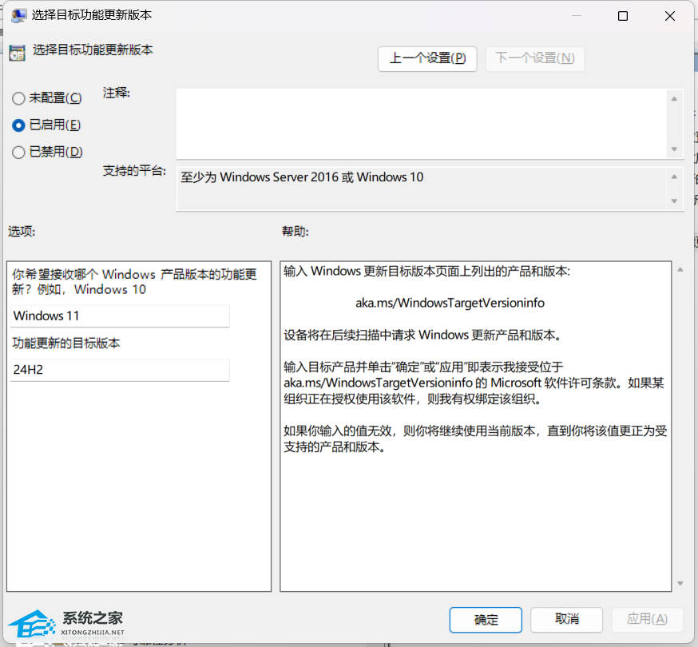Click 上一个设置(P) button
This screenshot has width=698, height=647.
point(427,58)
